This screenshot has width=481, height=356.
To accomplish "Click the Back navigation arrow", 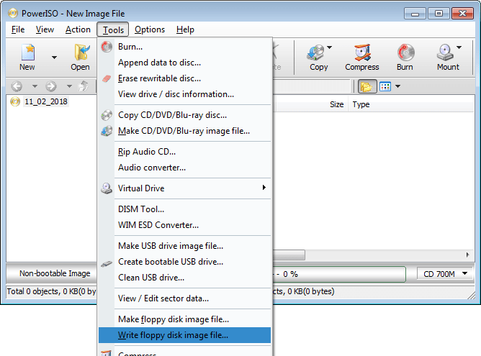I will coord(17,86).
